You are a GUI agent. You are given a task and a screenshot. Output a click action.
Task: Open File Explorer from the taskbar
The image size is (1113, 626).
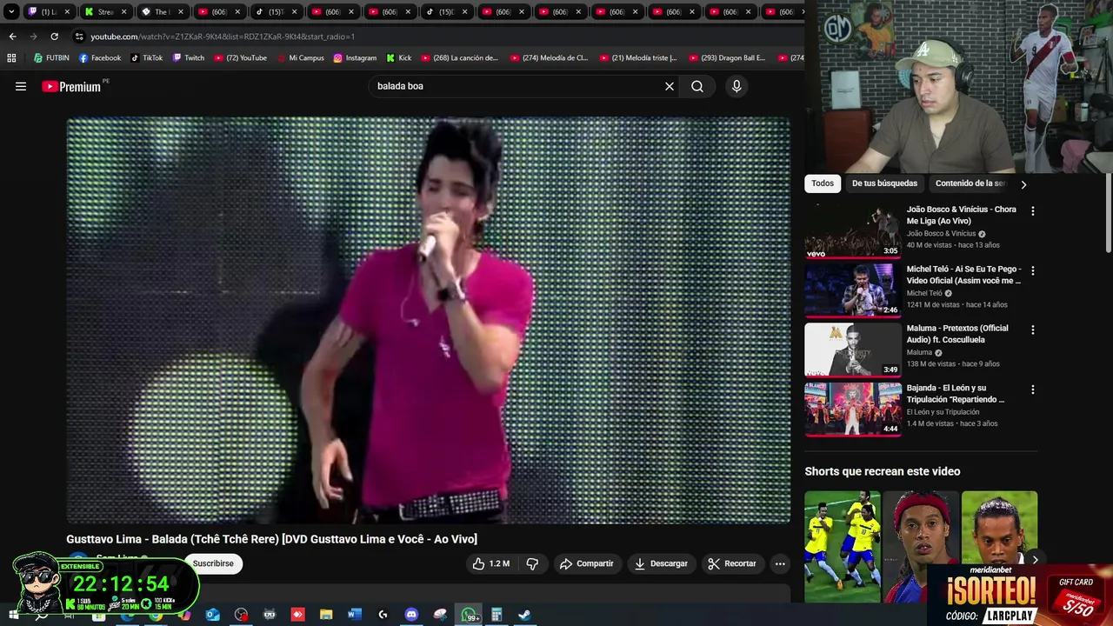click(x=326, y=615)
